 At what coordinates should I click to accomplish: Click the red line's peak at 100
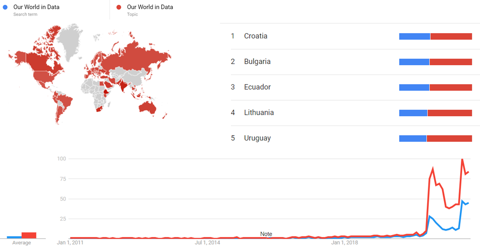click(x=462, y=159)
